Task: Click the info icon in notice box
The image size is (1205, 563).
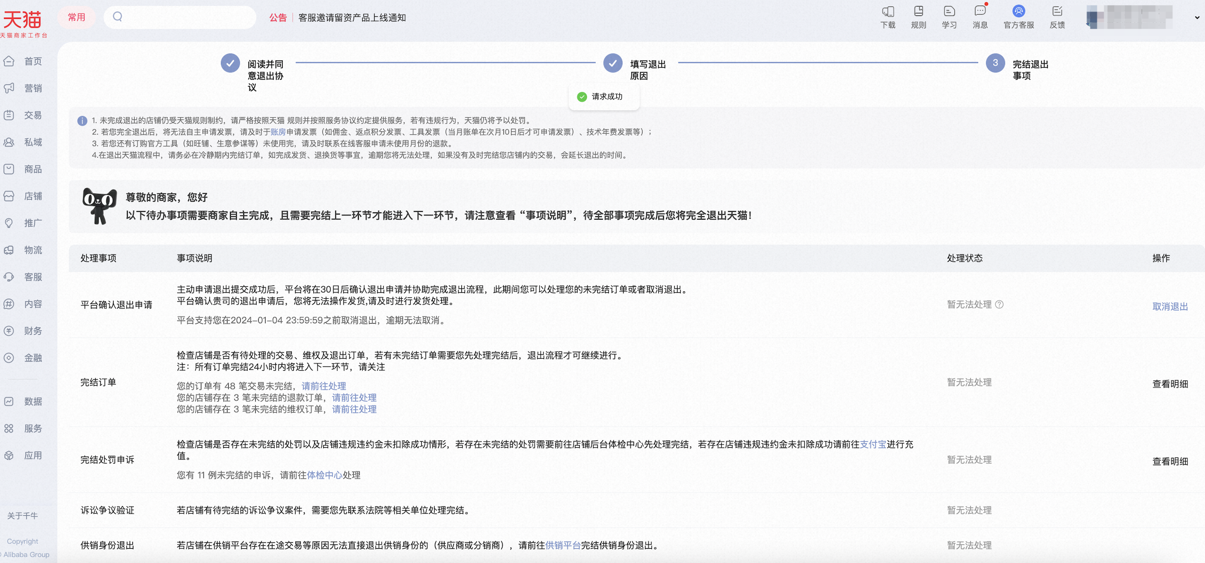Action: pos(82,121)
